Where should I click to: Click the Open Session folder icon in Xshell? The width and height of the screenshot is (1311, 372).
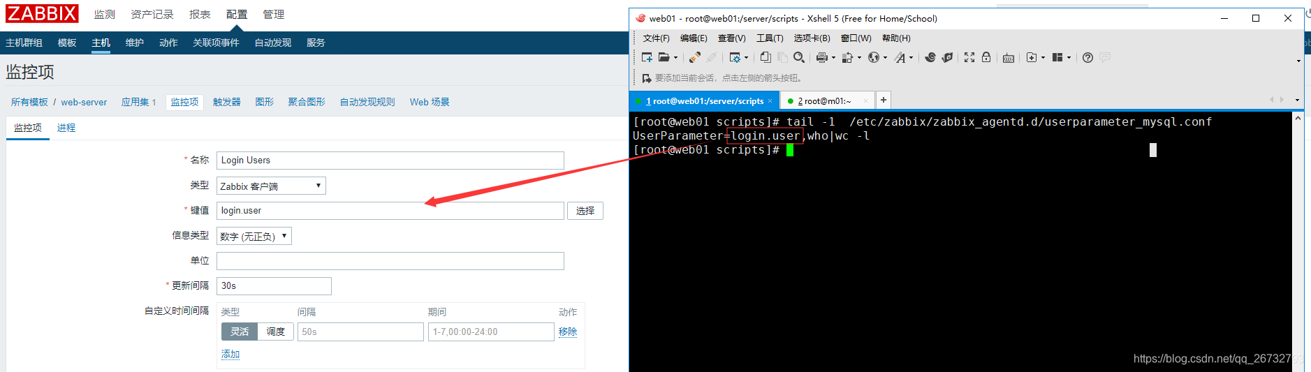(x=664, y=57)
